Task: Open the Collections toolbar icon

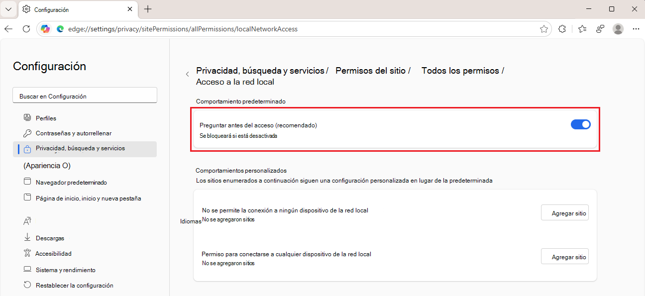Action: tap(600, 29)
